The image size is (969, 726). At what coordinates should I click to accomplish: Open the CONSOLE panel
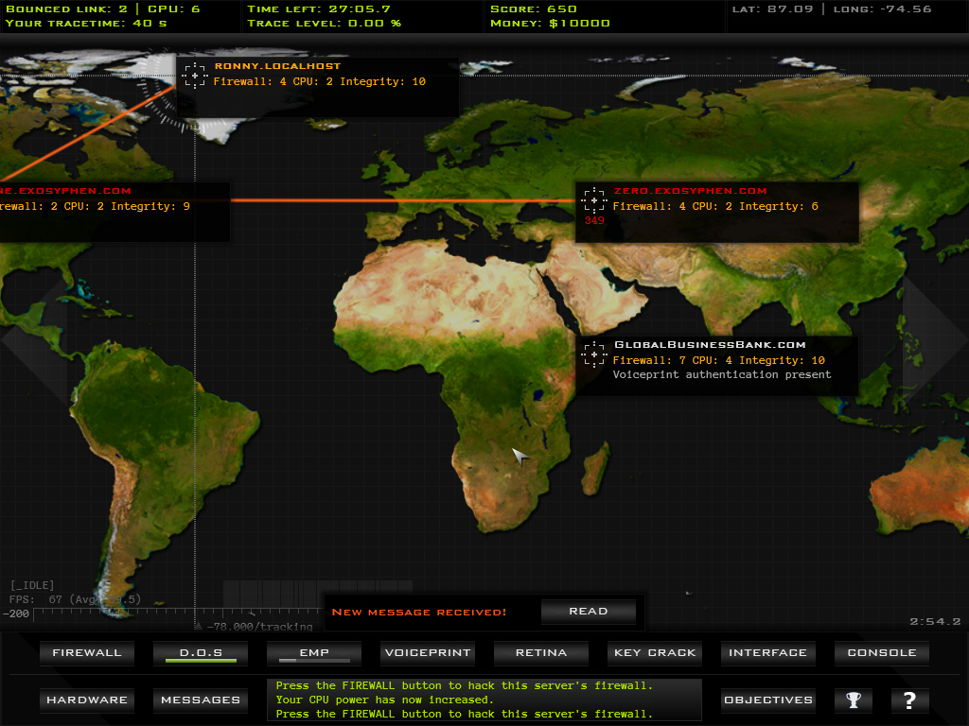(882, 653)
